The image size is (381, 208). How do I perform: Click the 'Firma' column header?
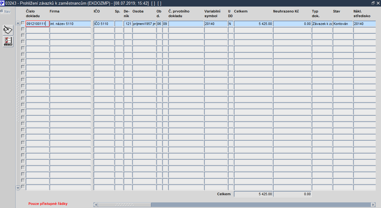[x=54, y=11]
